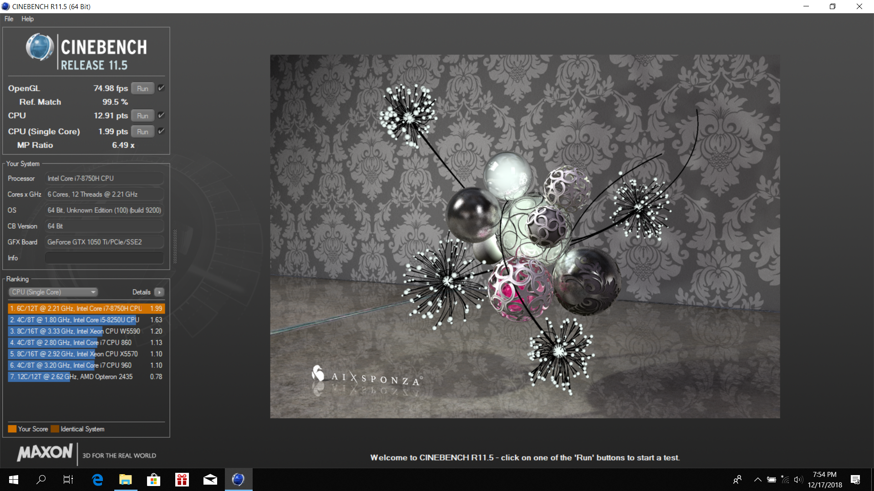The width and height of the screenshot is (874, 491).
Task: Select ranking row Intel Core i7-8750H
Action: click(x=86, y=308)
